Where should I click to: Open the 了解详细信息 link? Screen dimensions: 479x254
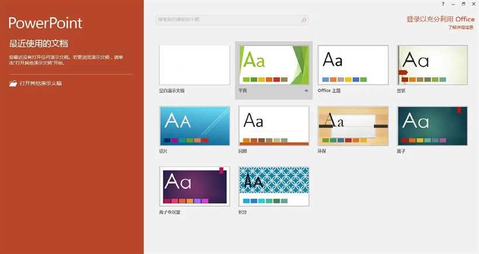click(x=461, y=27)
